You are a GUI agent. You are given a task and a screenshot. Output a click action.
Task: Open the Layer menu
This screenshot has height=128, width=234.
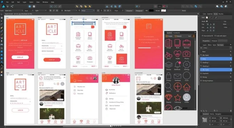[x=24, y=2]
